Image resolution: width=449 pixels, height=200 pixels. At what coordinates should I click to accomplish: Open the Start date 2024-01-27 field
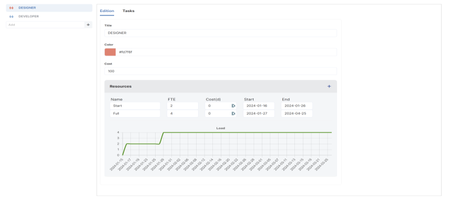(259, 113)
